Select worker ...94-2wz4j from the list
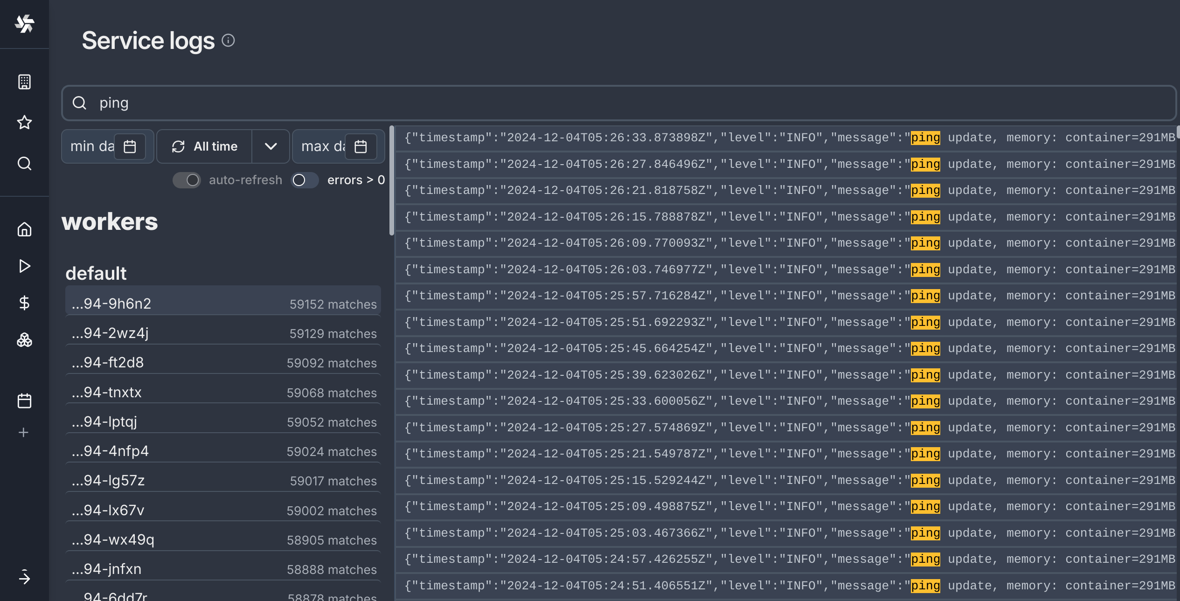The height and width of the screenshot is (601, 1180). pos(223,333)
